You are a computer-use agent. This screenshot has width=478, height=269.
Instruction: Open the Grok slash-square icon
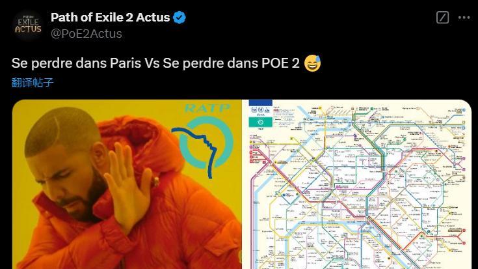[442, 18]
